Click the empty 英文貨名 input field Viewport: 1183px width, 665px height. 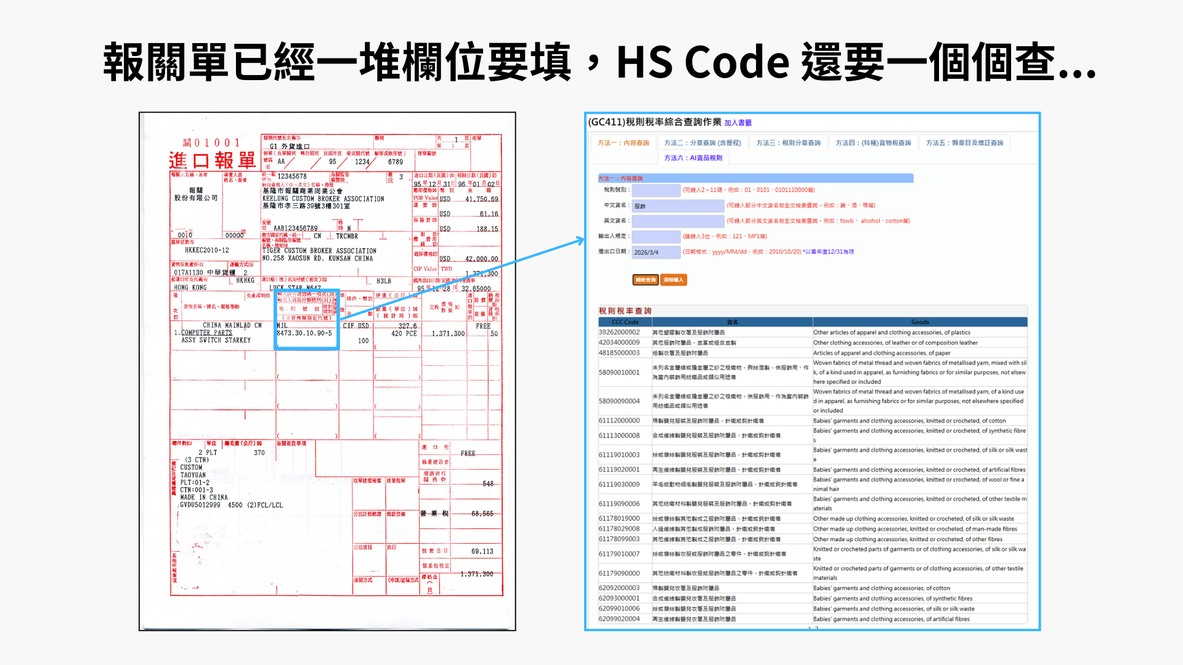tap(678, 221)
